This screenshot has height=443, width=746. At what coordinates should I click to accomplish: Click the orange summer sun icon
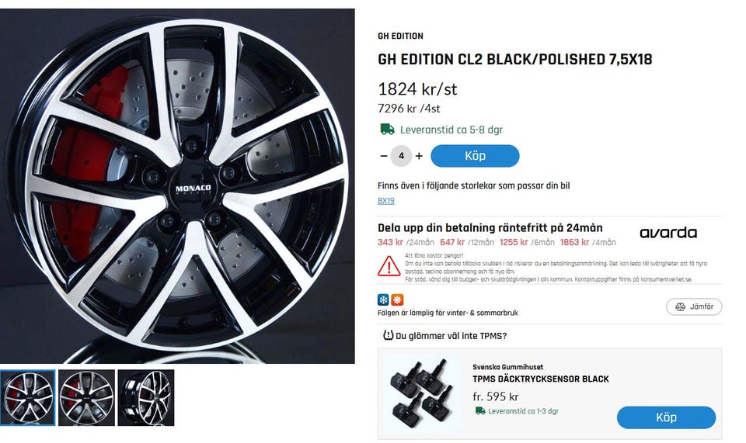[396, 299]
